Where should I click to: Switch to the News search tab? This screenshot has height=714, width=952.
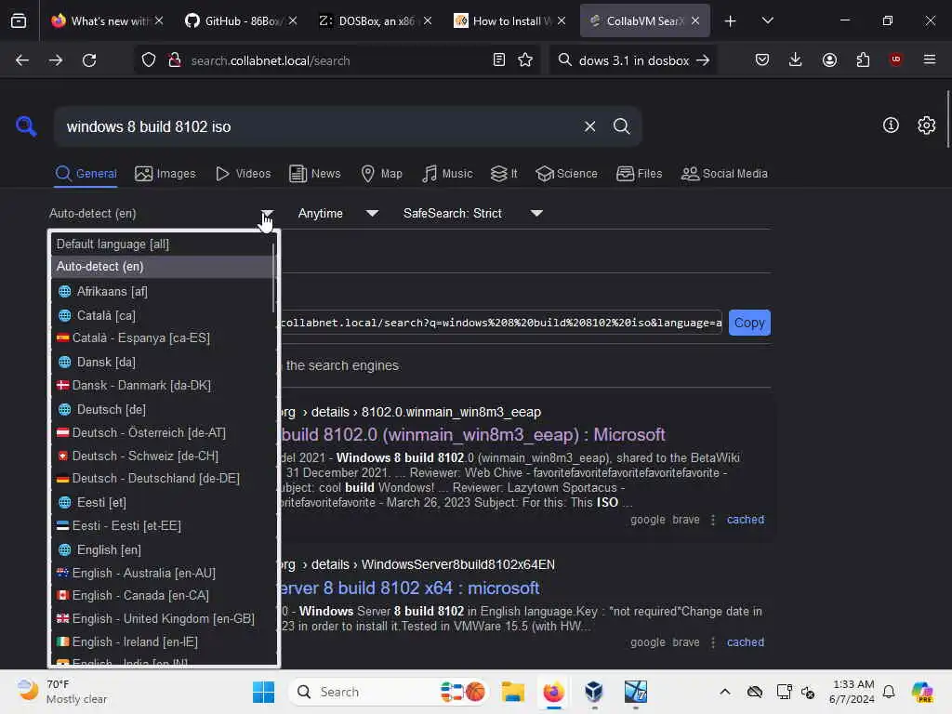point(315,174)
